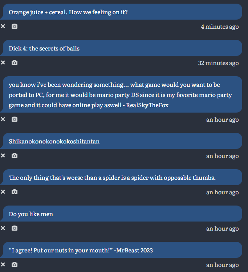Screenshot the MrBeast 2023 quote message
The width and height of the screenshot is (248, 272).
click(x=15, y=264)
